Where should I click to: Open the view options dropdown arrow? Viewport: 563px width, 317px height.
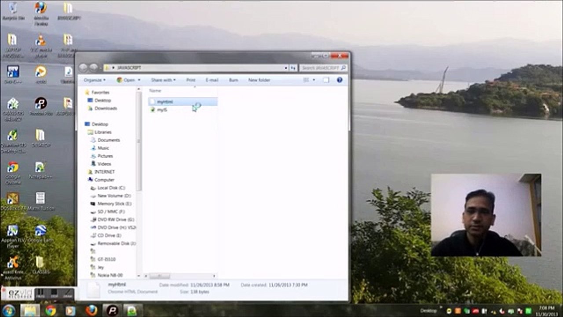click(x=314, y=80)
